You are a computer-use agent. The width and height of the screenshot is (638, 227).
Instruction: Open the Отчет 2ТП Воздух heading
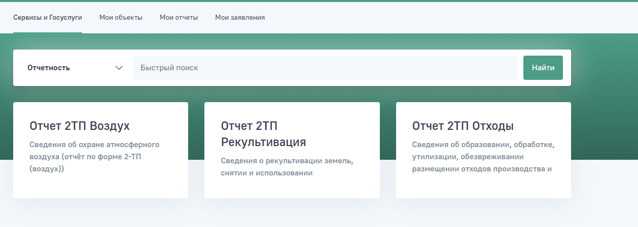click(x=80, y=126)
